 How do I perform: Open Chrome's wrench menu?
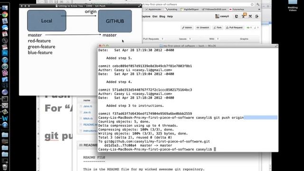(x=258, y=4)
